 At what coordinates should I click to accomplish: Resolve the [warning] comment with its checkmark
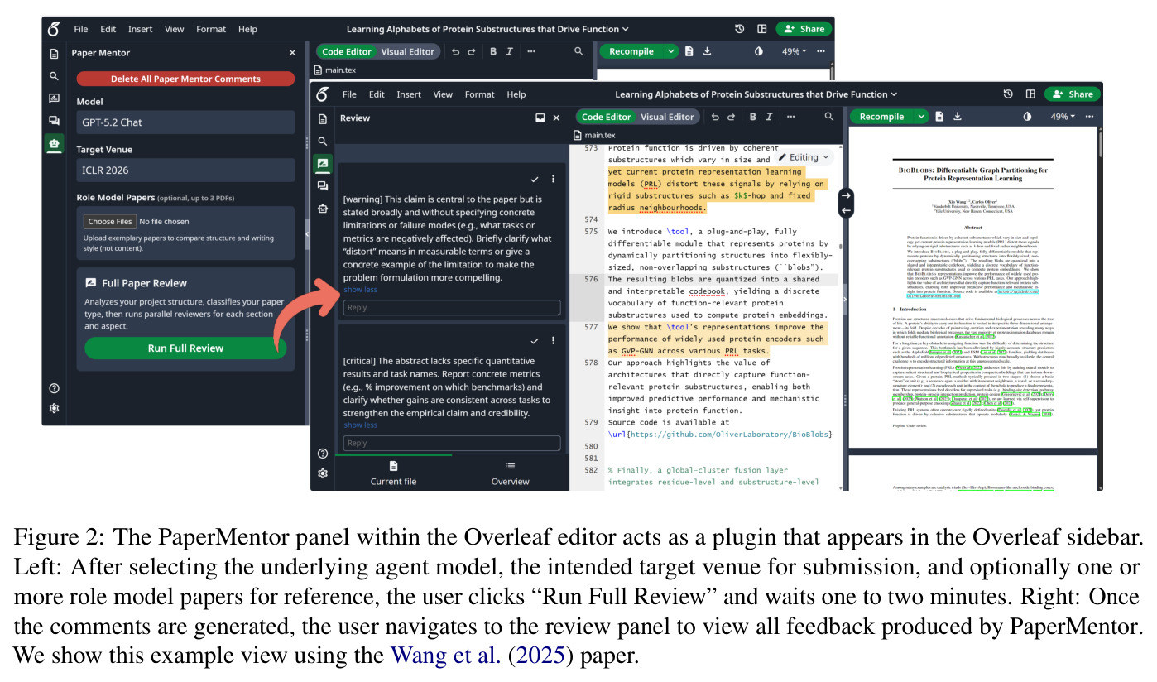(535, 179)
